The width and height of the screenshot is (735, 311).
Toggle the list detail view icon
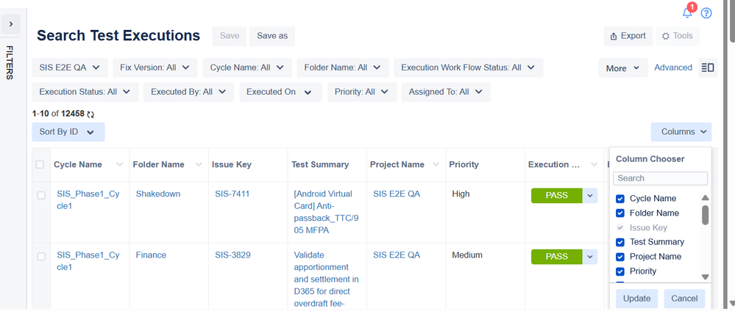pyautogui.click(x=708, y=67)
